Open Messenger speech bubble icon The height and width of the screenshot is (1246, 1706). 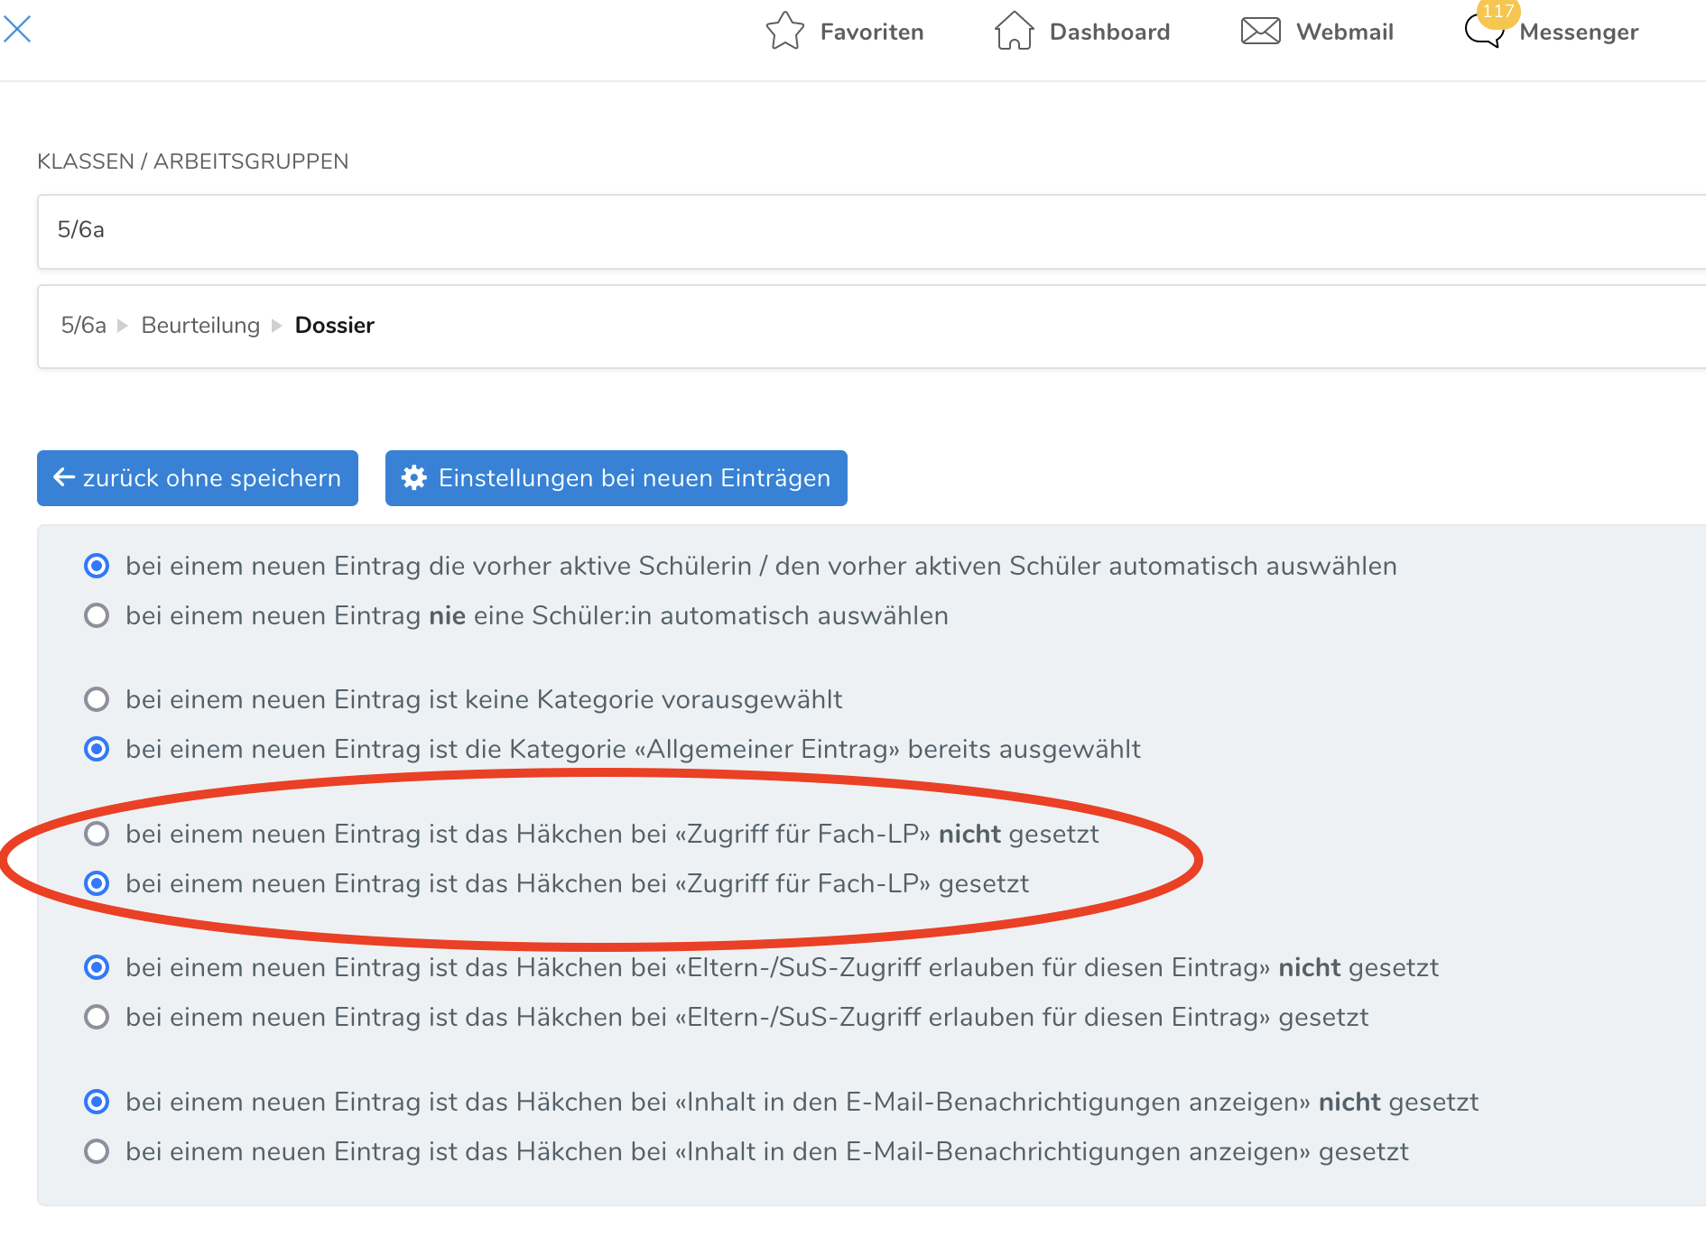[x=1482, y=33]
